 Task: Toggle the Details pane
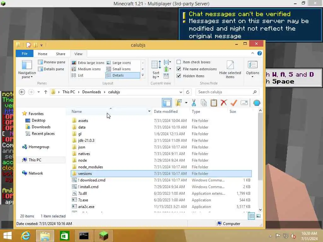tap(51, 69)
